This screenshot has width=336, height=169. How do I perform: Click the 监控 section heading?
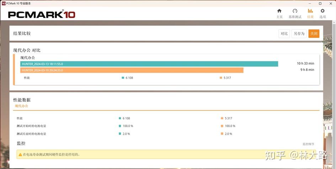[21, 143]
